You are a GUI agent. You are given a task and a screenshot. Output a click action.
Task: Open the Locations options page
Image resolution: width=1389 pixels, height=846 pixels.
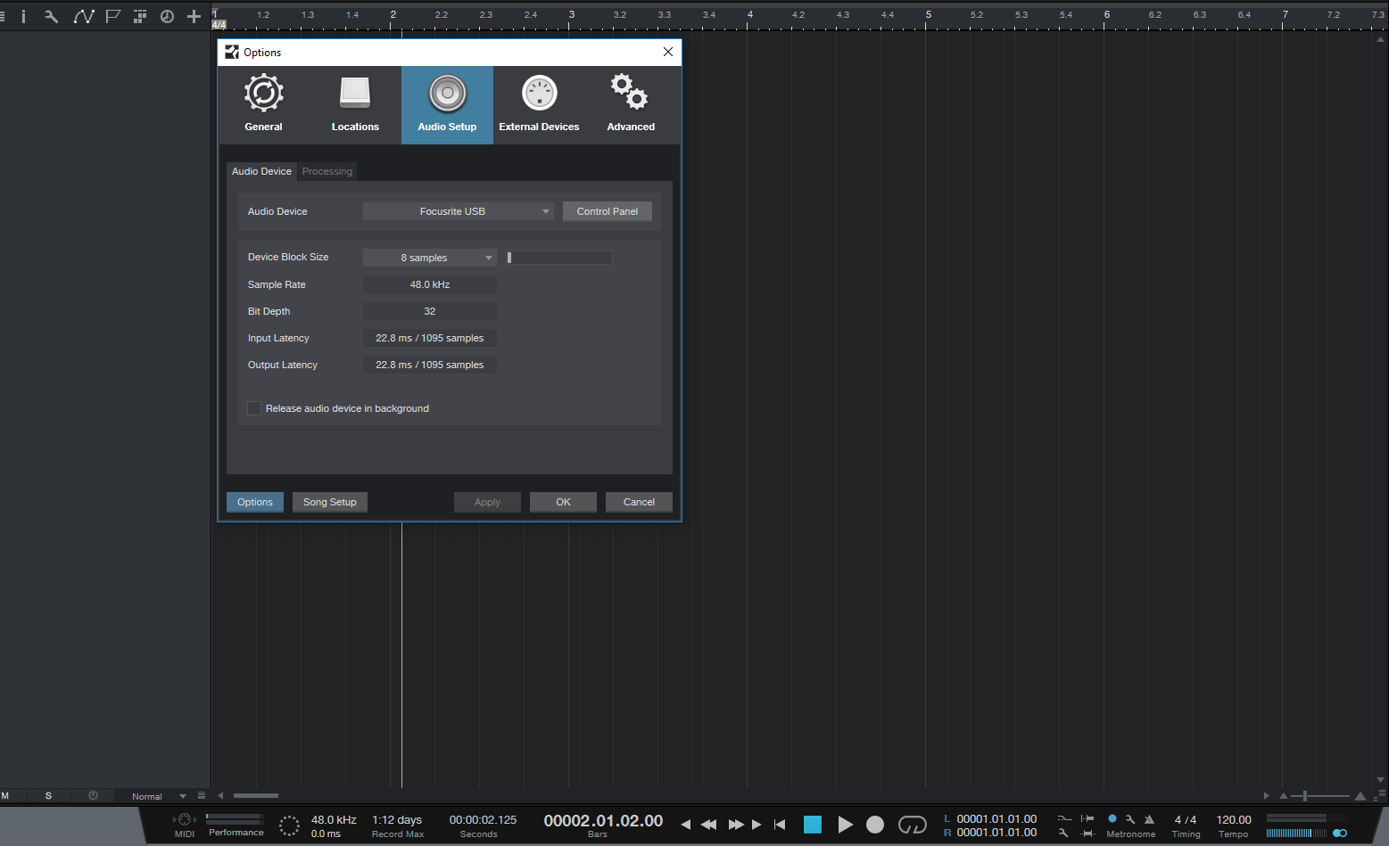[355, 104]
